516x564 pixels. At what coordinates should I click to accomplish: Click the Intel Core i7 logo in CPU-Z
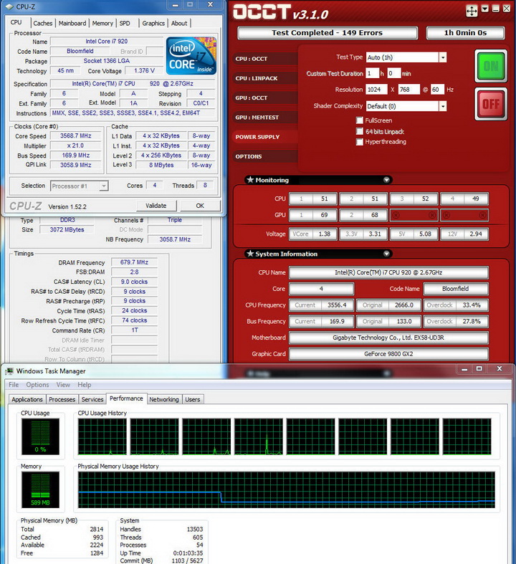[x=191, y=56]
